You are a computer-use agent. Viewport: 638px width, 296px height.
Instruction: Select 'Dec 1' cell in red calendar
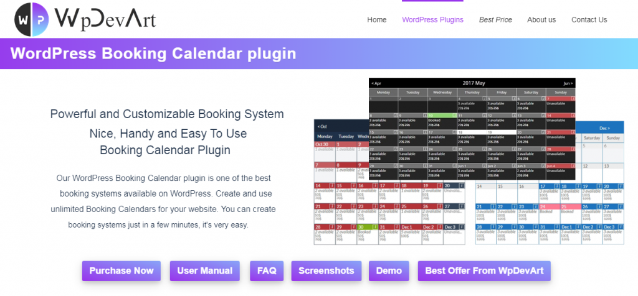point(411,233)
